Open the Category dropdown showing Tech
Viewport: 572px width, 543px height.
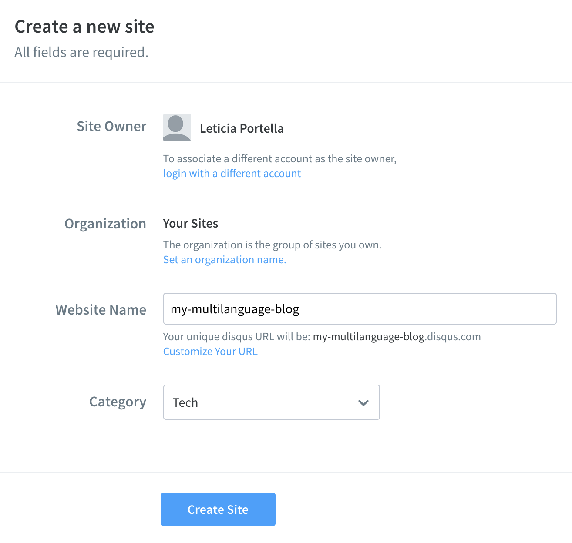click(271, 402)
